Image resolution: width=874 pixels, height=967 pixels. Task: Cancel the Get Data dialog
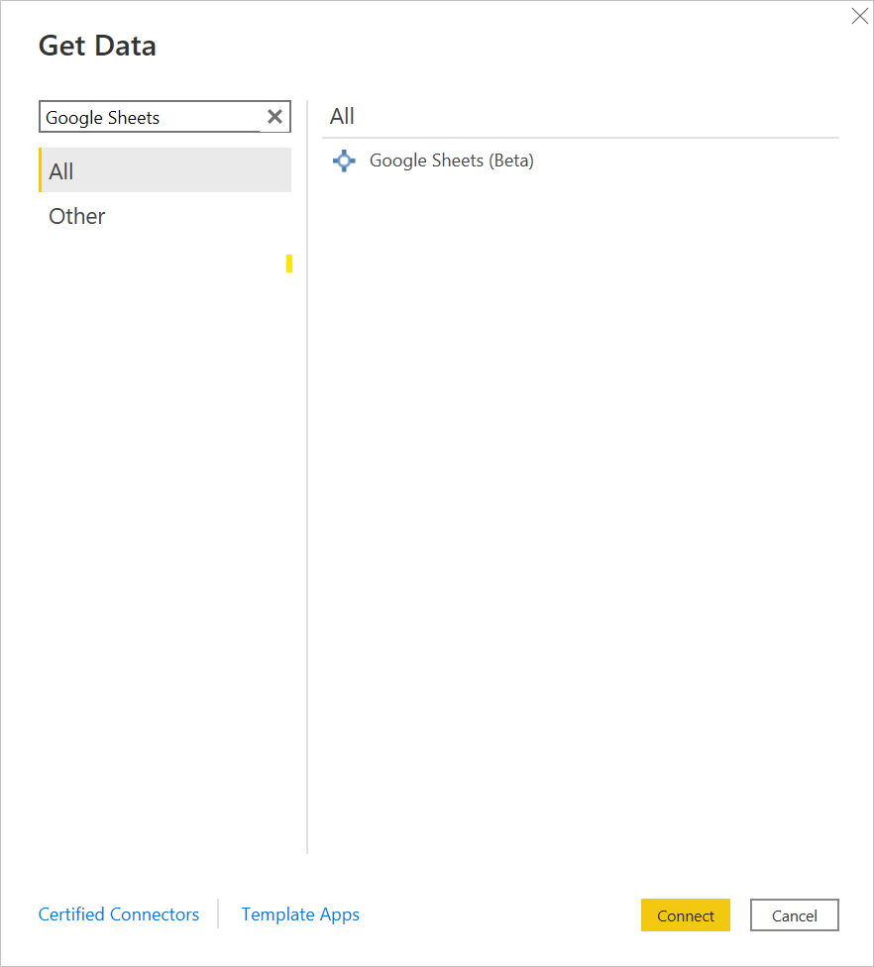click(794, 914)
